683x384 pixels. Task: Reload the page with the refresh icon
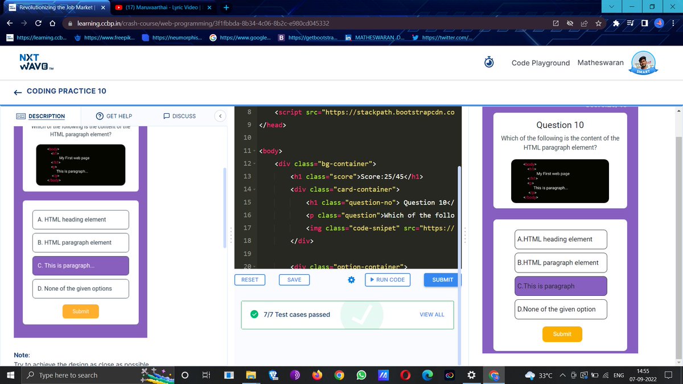pyautogui.click(x=38, y=23)
